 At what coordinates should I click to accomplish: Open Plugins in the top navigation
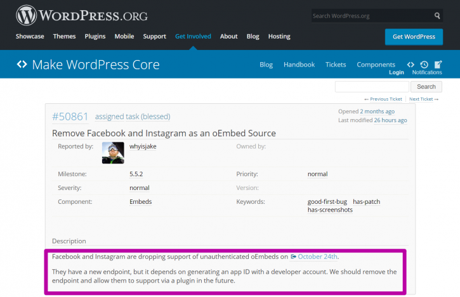coord(95,36)
